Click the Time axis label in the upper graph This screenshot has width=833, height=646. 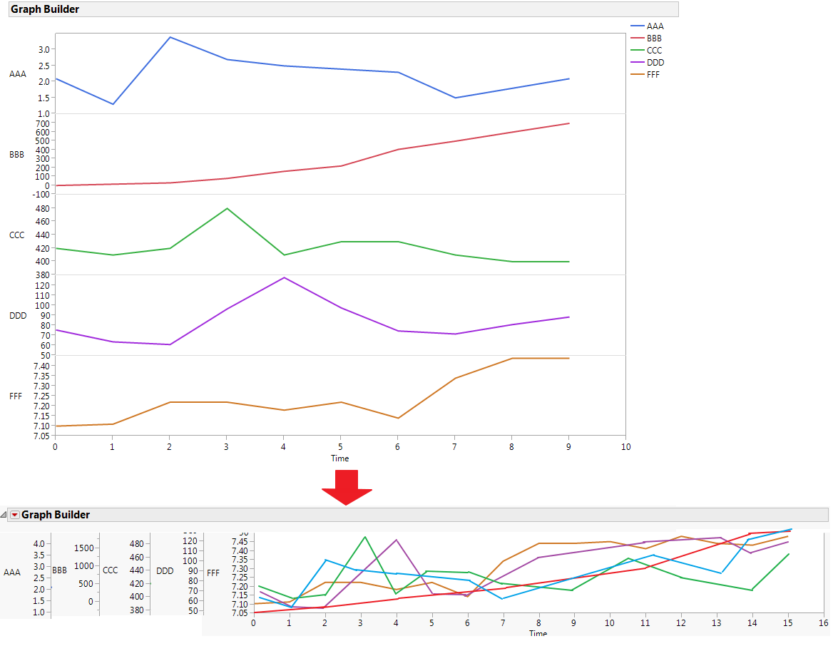[340, 458]
